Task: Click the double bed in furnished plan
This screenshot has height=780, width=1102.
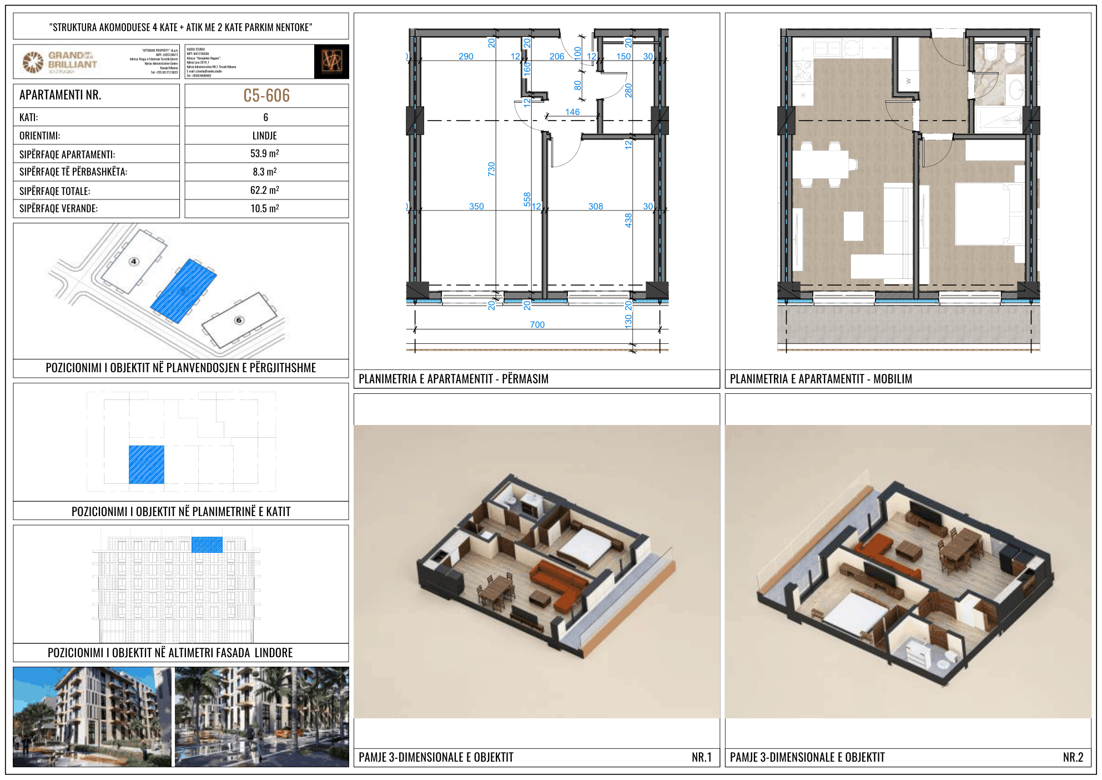Action: (989, 214)
